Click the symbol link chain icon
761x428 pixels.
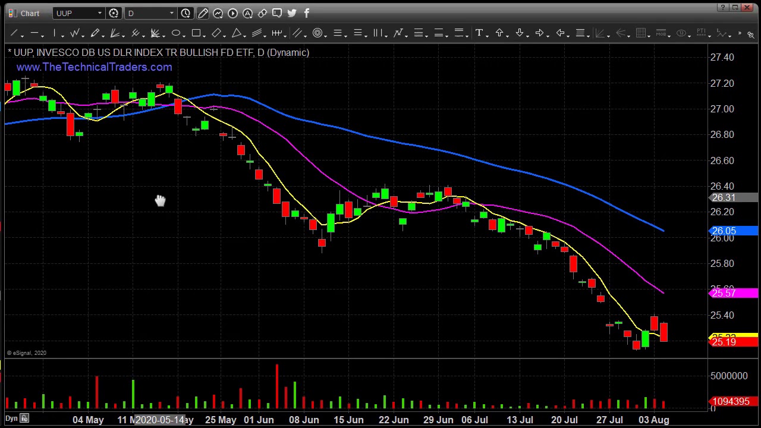pos(262,13)
